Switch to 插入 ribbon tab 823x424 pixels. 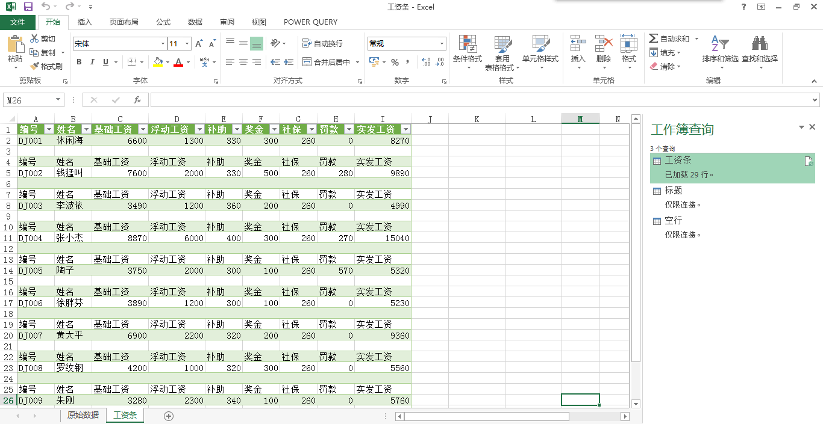[x=85, y=22]
